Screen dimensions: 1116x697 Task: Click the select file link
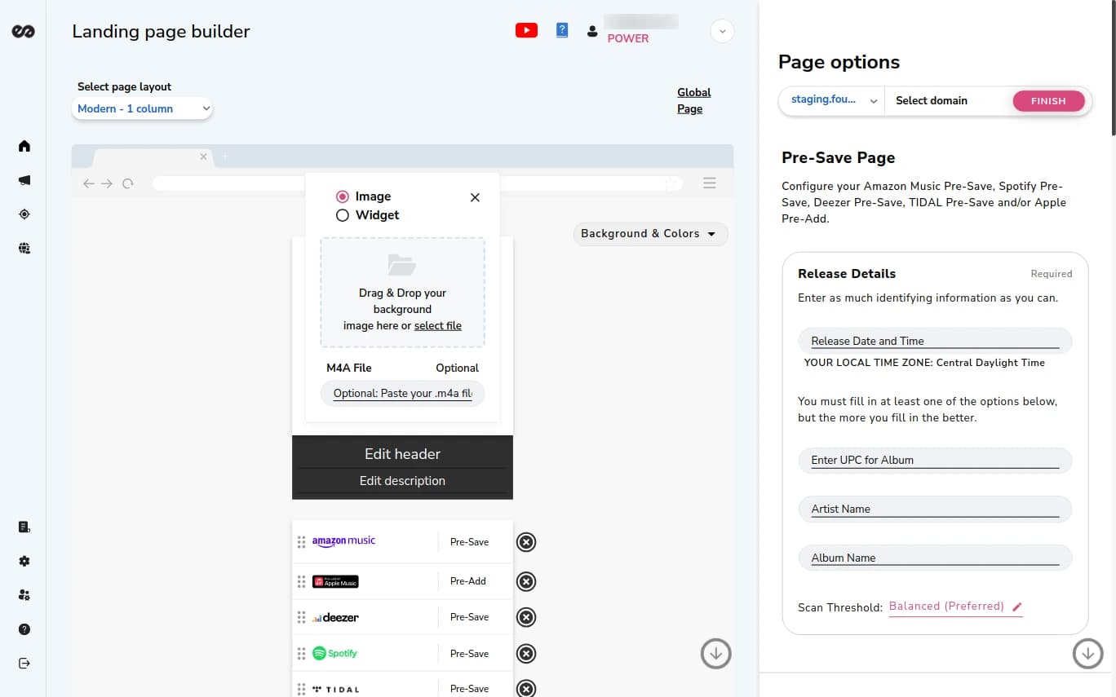[x=438, y=325]
